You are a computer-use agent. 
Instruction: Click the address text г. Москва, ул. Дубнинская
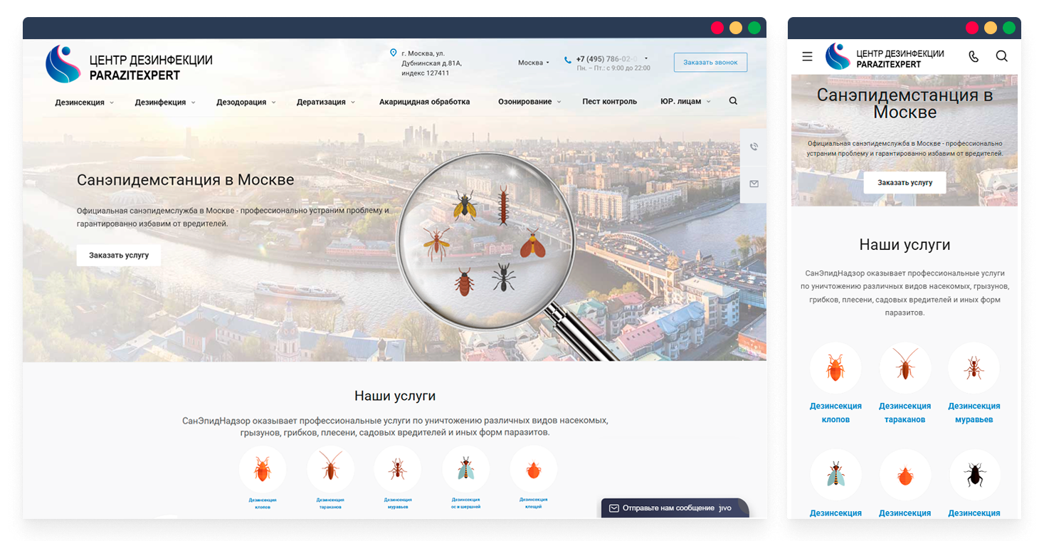(431, 63)
